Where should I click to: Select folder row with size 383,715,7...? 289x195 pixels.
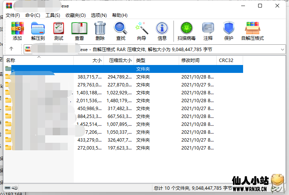click(123, 77)
